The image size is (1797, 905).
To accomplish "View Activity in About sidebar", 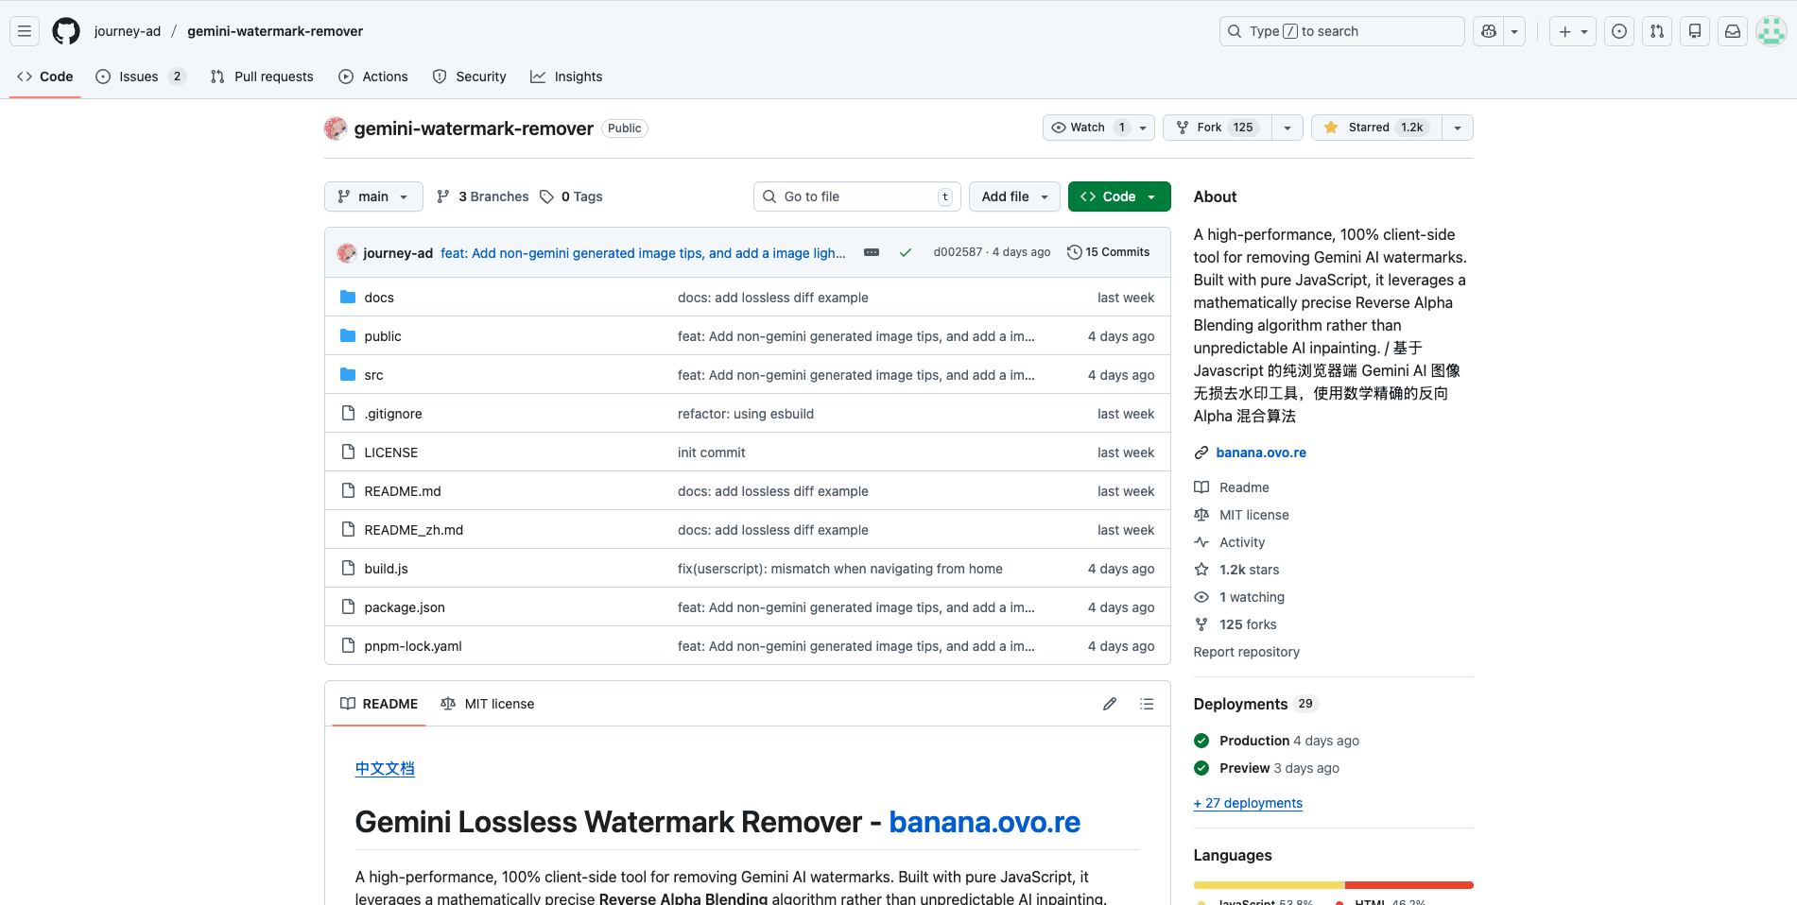I will [1242, 542].
